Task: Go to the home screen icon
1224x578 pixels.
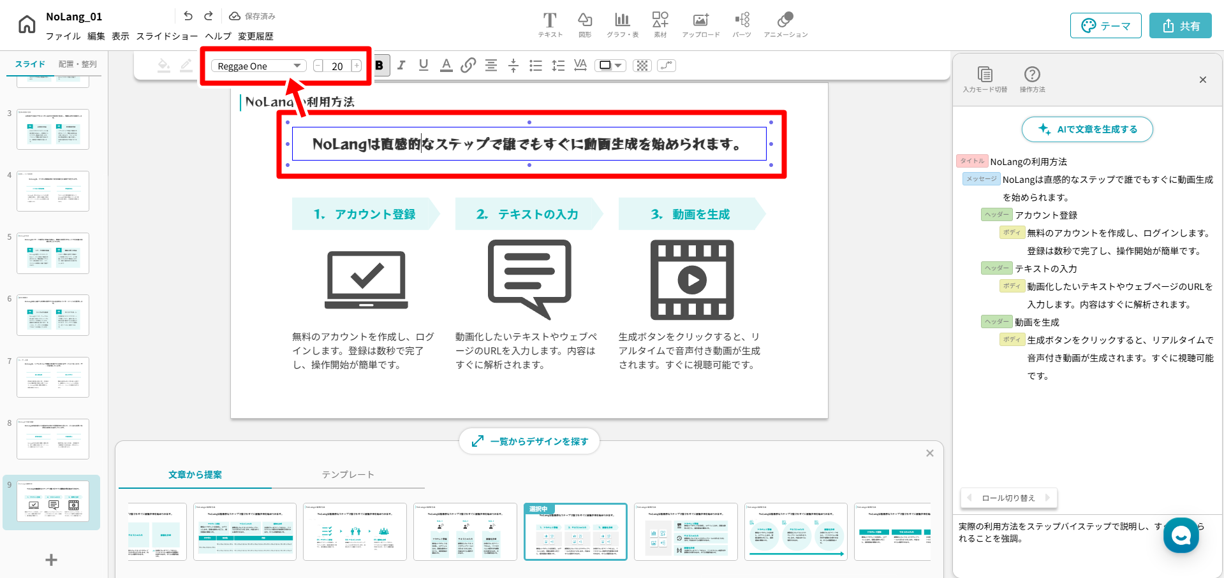Action: pos(27,25)
